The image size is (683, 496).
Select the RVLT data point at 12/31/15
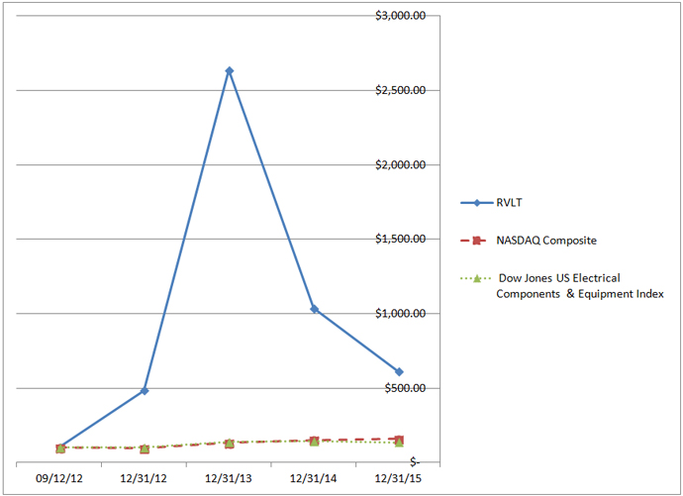point(399,372)
